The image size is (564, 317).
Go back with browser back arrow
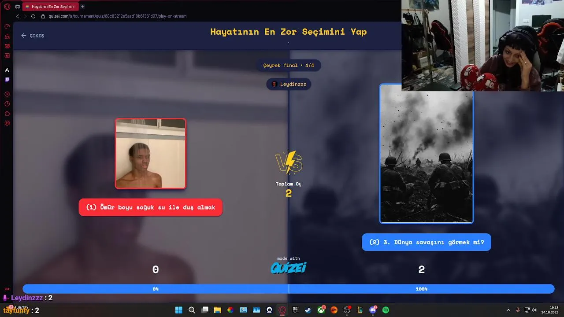[18, 16]
